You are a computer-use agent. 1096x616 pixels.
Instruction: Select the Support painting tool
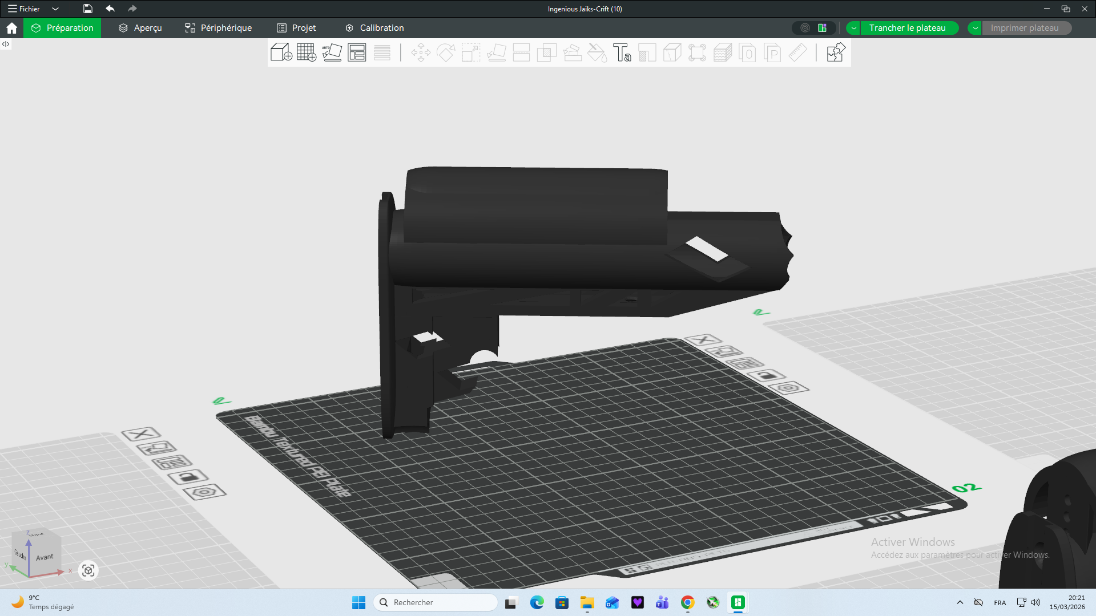(x=572, y=52)
